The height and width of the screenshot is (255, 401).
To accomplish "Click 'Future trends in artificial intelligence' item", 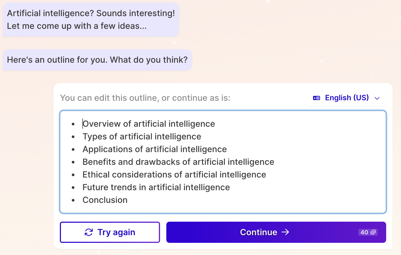I will click(x=156, y=187).
